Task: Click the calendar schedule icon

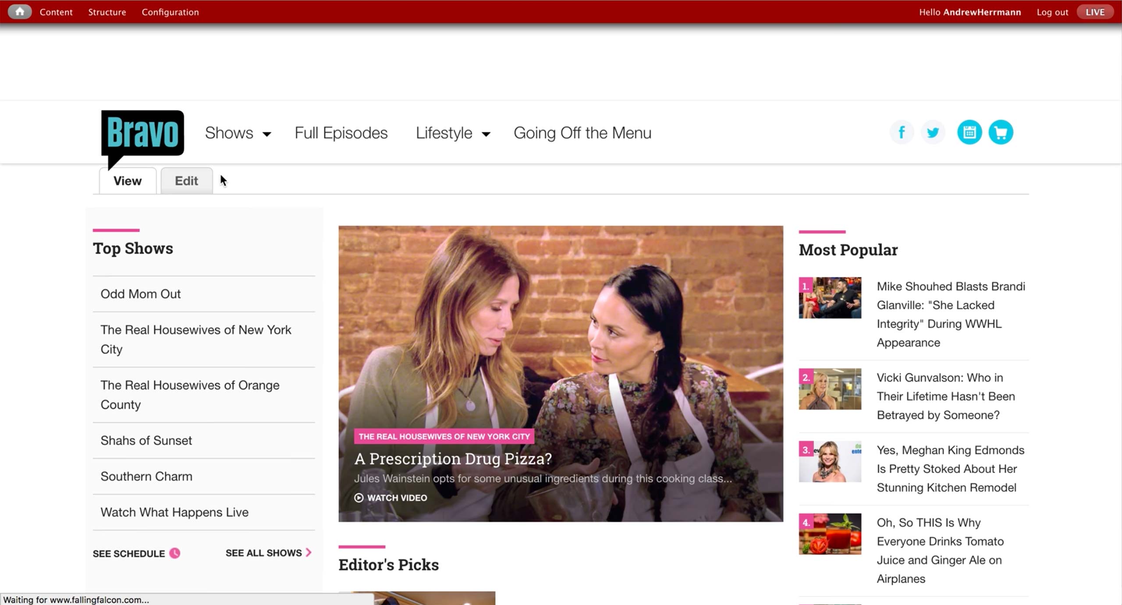Action: [969, 132]
